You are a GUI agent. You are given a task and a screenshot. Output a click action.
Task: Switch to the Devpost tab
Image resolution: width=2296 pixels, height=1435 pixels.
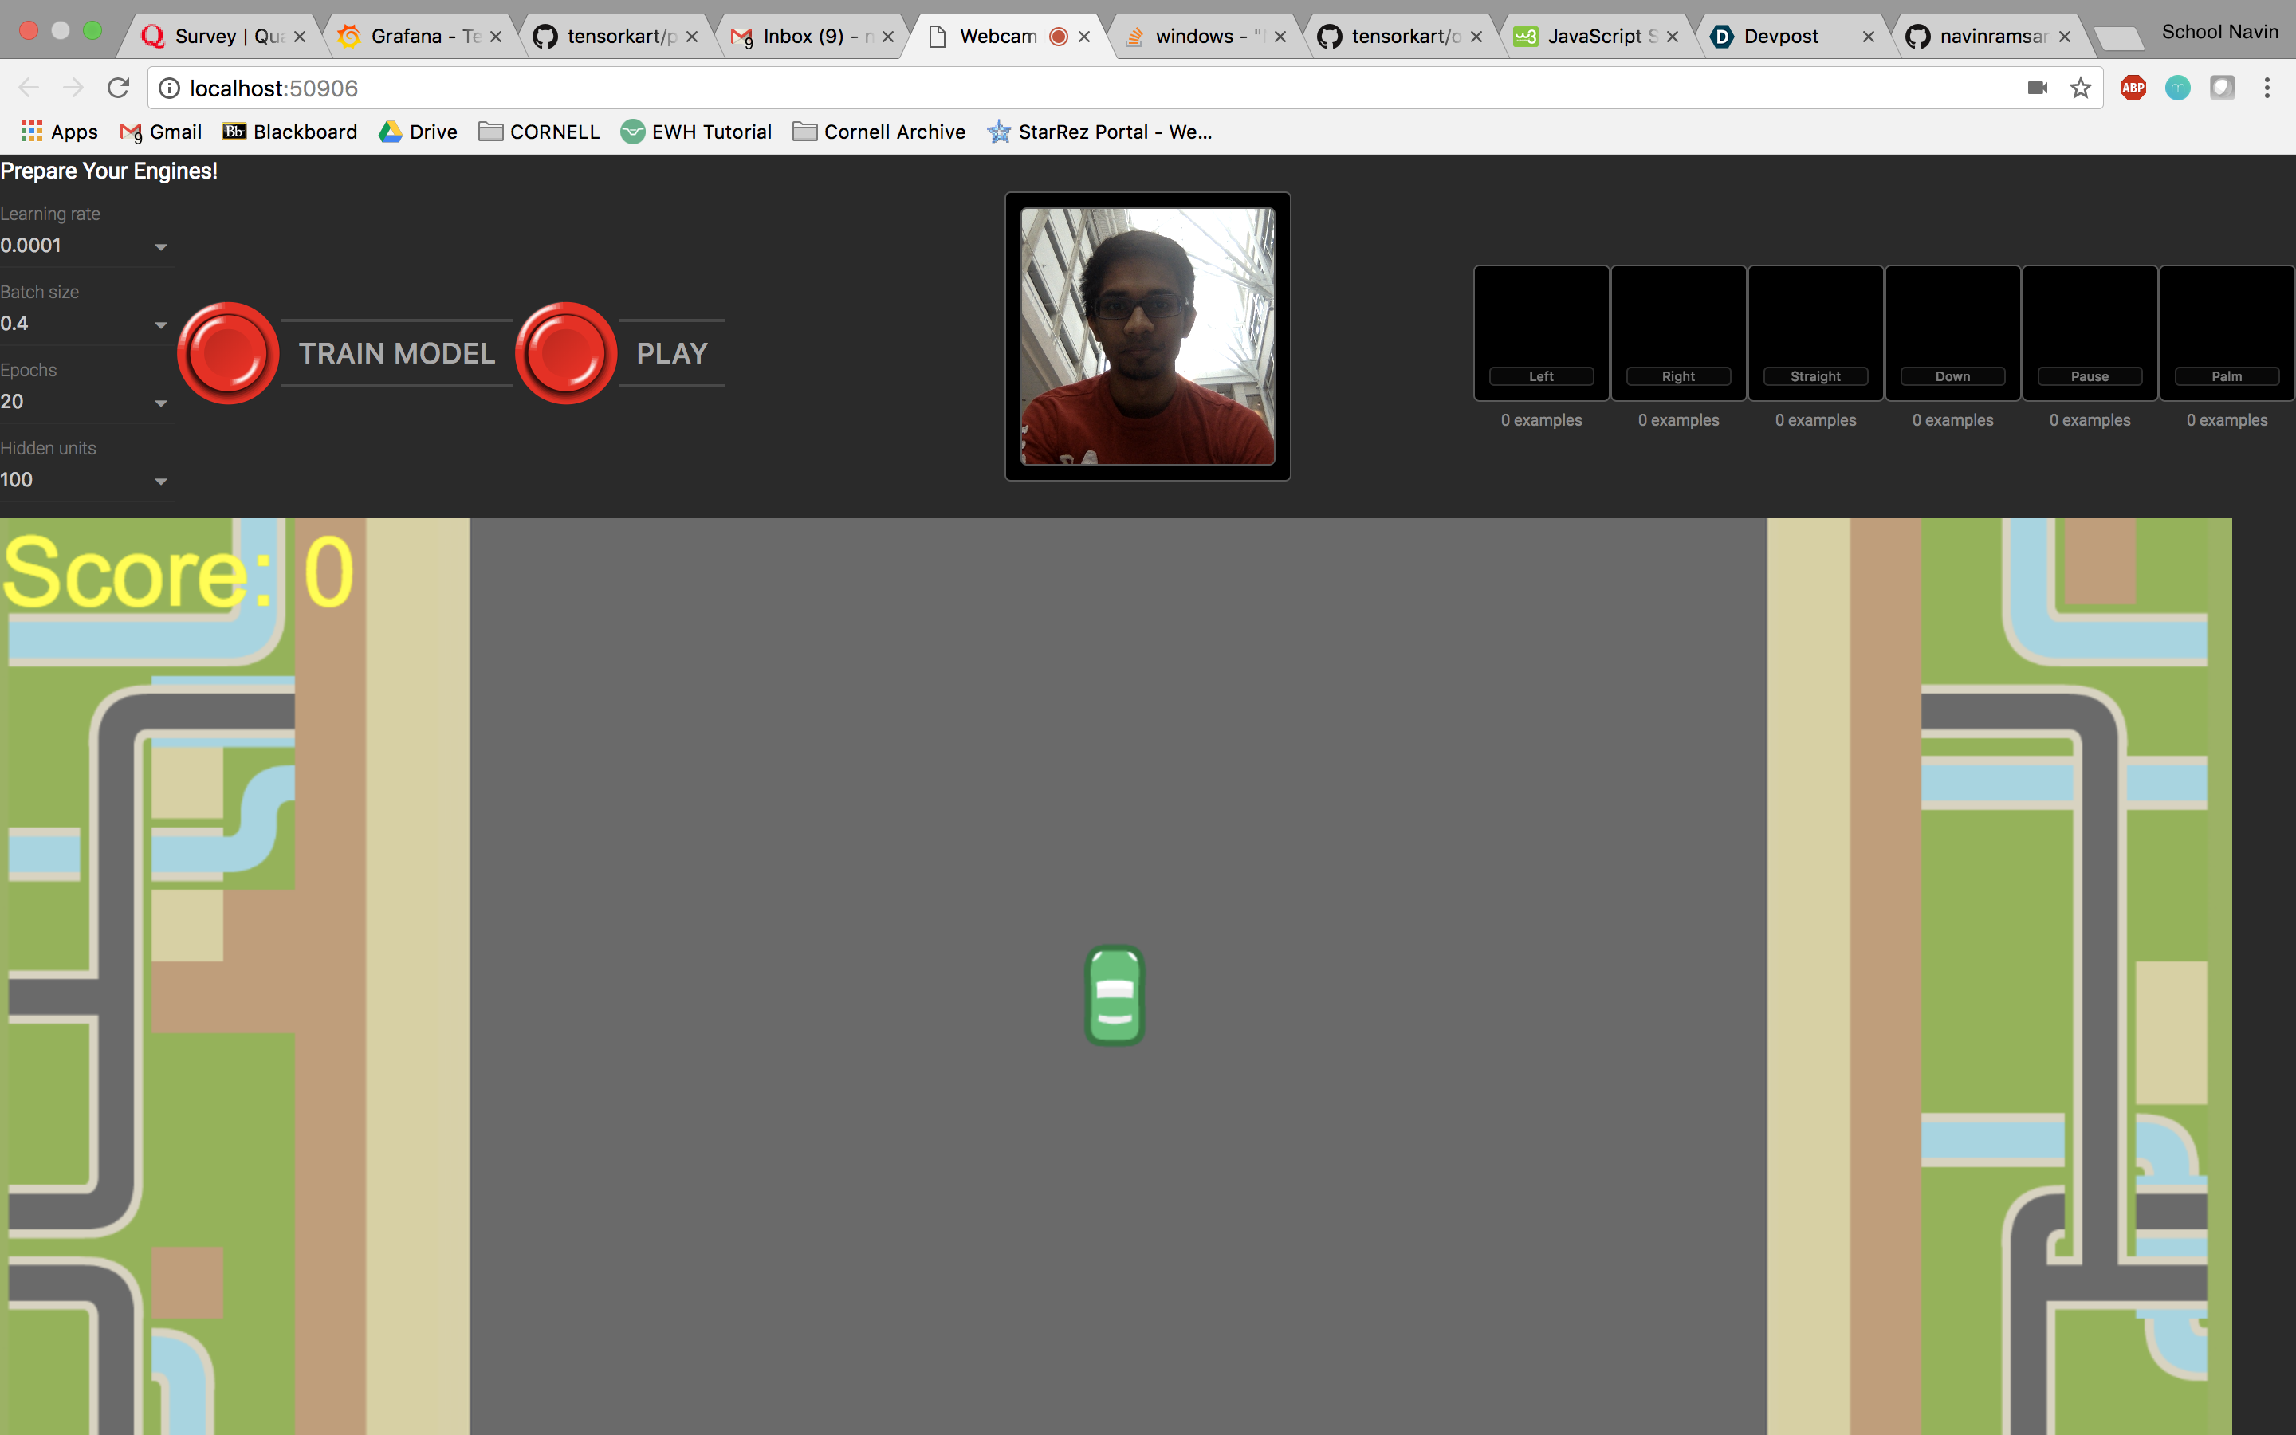(x=1780, y=36)
